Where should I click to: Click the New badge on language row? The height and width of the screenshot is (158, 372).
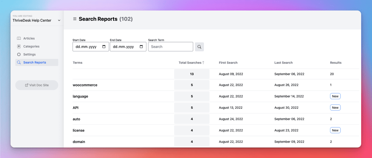(335, 96)
